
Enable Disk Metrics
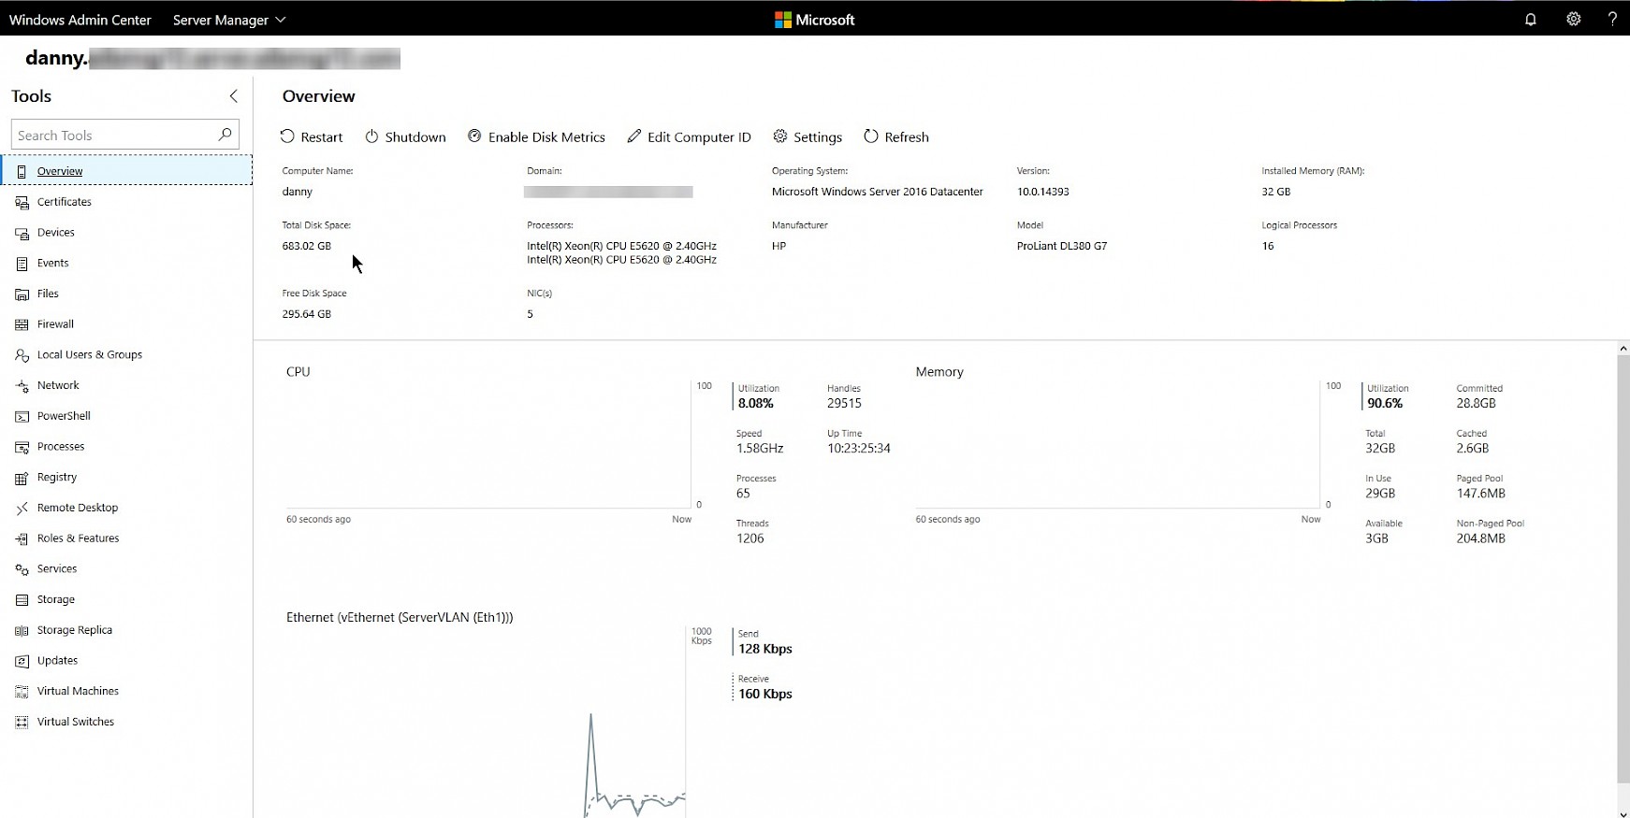click(536, 136)
